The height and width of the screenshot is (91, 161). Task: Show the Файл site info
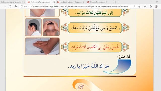[x=25, y=6]
